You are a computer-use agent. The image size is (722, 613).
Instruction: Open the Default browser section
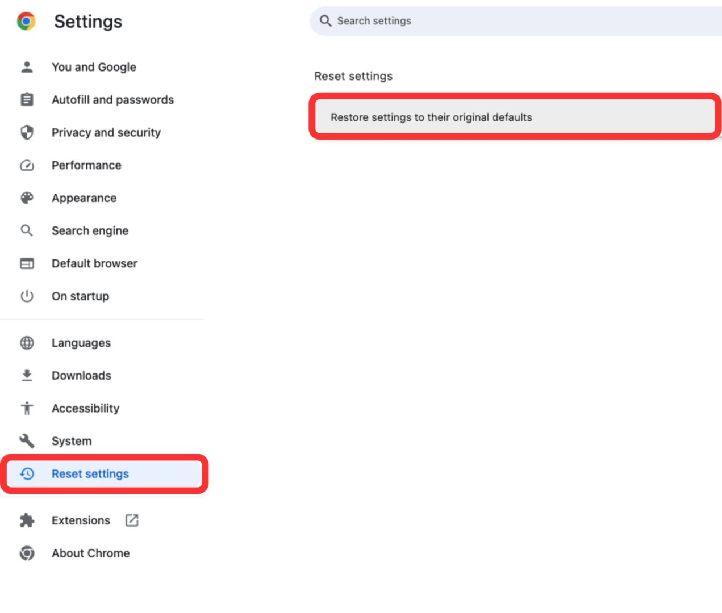pos(94,263)
